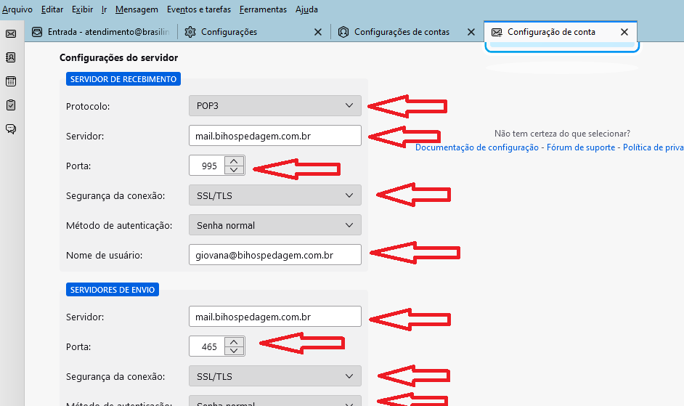Image resolution: width=684 pixels, height=406 pixels.
Task: Expand outgoing Segurança da conexão dropdown
Action: tap(274, 376)
